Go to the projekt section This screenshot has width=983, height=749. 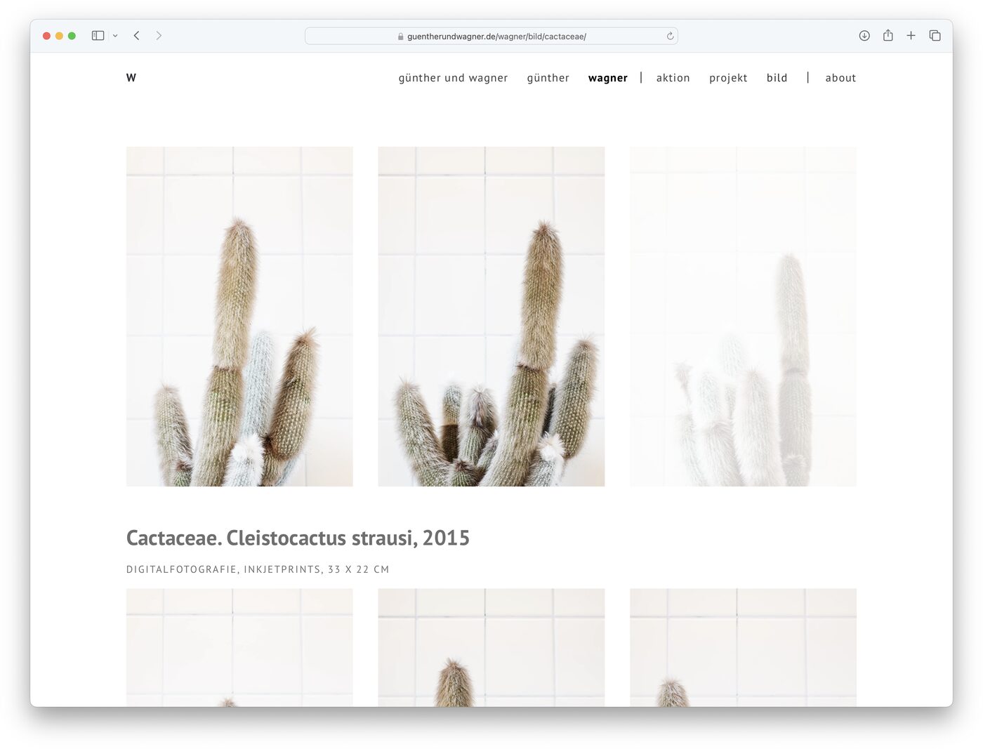tap(728, 78)
